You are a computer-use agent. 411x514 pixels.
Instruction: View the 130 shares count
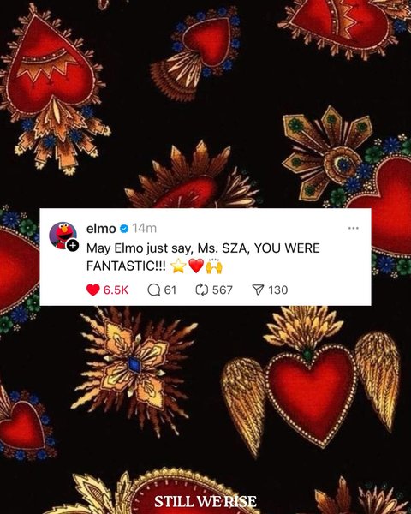coord(278,290)
